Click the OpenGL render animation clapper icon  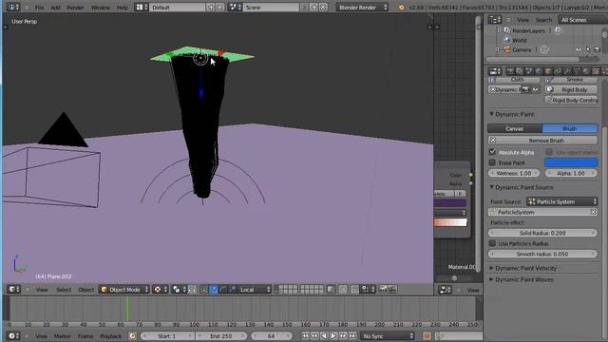click(392, 289)
